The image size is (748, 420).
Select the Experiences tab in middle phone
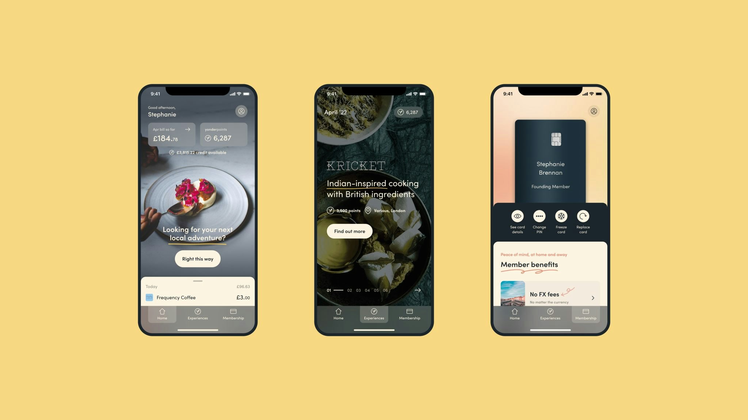374,314
